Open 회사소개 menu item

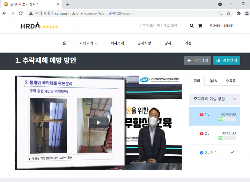point(117,43)
